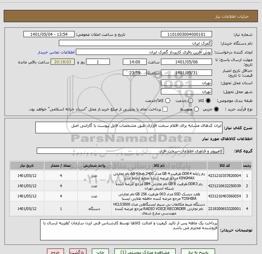The width and height of the screenshot is (262, 254).
Task: Click the کد کالا column header
Action: click(225, 165)
